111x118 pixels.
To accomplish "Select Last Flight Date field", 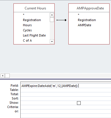I will coord(34,35).
